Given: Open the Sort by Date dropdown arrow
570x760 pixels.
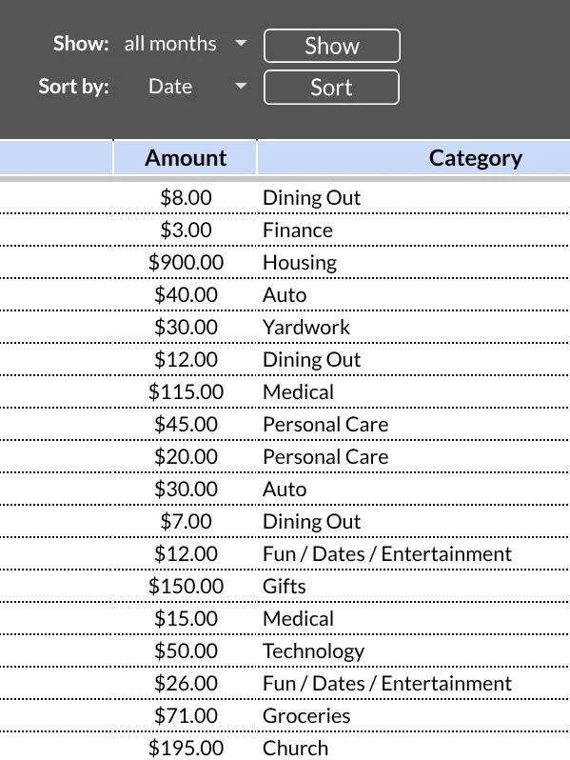Looking at the screenshot, I should tap(241, 87).
